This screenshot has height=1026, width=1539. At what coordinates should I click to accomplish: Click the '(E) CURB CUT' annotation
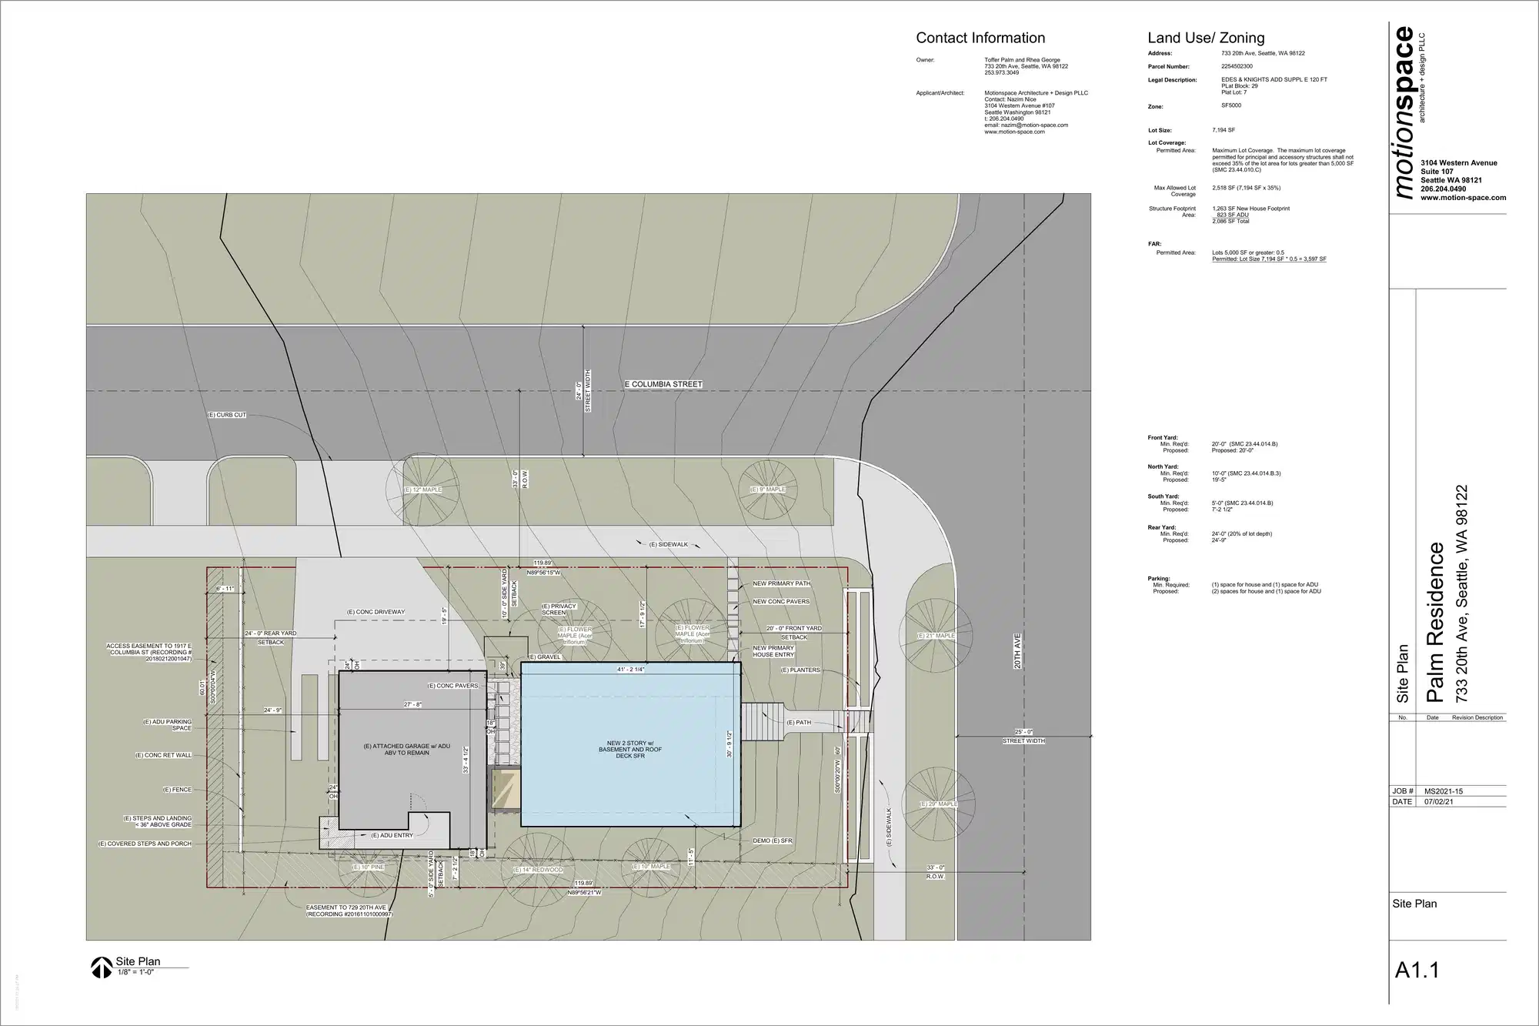(x=227, y=415)
